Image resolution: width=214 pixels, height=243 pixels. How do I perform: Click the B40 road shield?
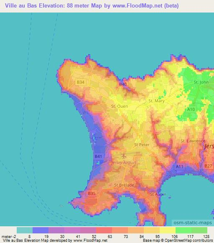[123, 84]
